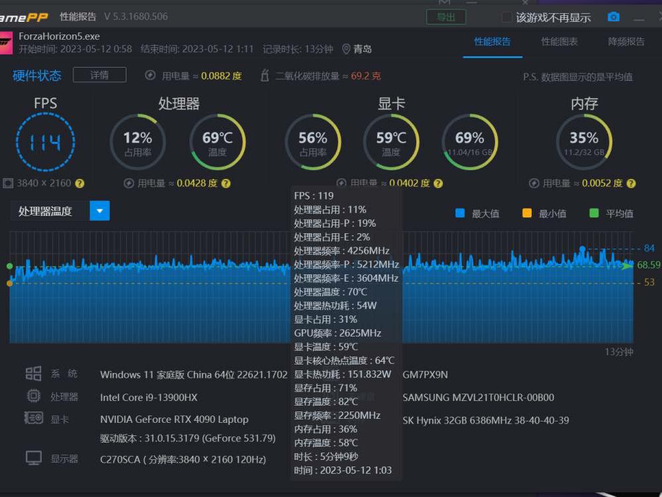Open the 降频报告 tab
662x497 pixels.
point(626,41)
